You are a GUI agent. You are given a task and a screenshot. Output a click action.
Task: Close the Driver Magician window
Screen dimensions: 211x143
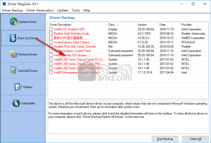[x=205, y=4]
